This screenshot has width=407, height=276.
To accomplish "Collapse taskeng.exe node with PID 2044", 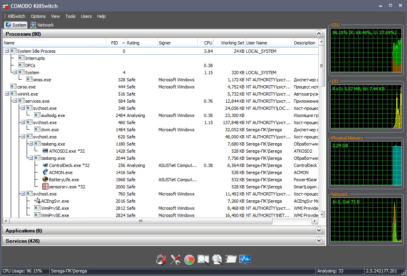I will [31, 158].
